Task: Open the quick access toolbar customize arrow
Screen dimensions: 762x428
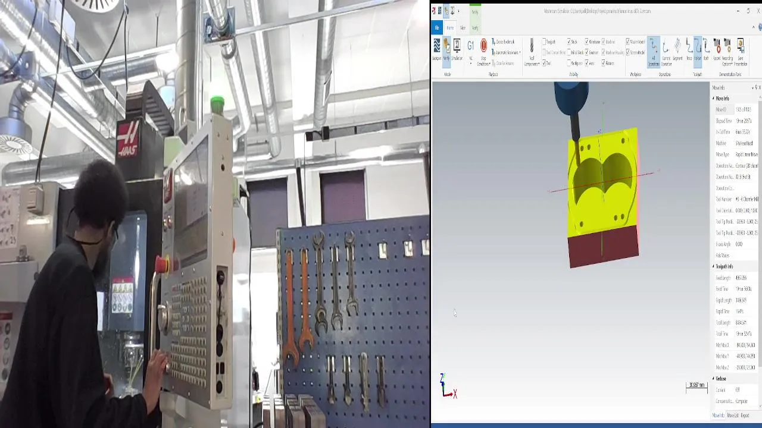Action: point(458,11)
